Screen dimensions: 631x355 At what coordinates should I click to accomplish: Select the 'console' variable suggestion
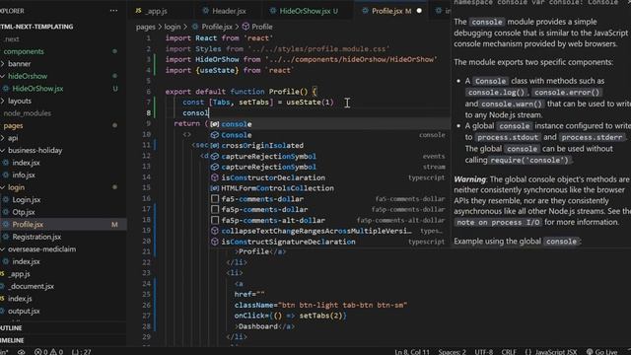[x=329, y=124]
